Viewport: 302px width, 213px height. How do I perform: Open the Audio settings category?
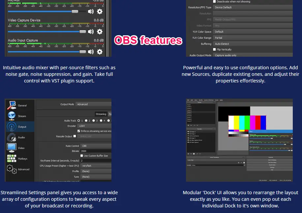coord(20,137)
